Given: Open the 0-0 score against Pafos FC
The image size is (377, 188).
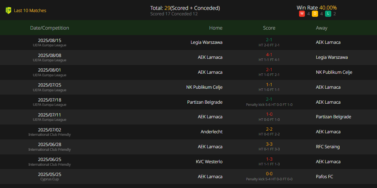Looking at the screenshot, I should tap(269, 174).
